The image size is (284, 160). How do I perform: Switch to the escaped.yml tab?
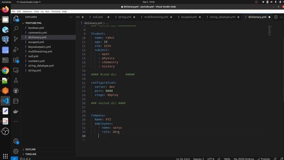point(189,17)
